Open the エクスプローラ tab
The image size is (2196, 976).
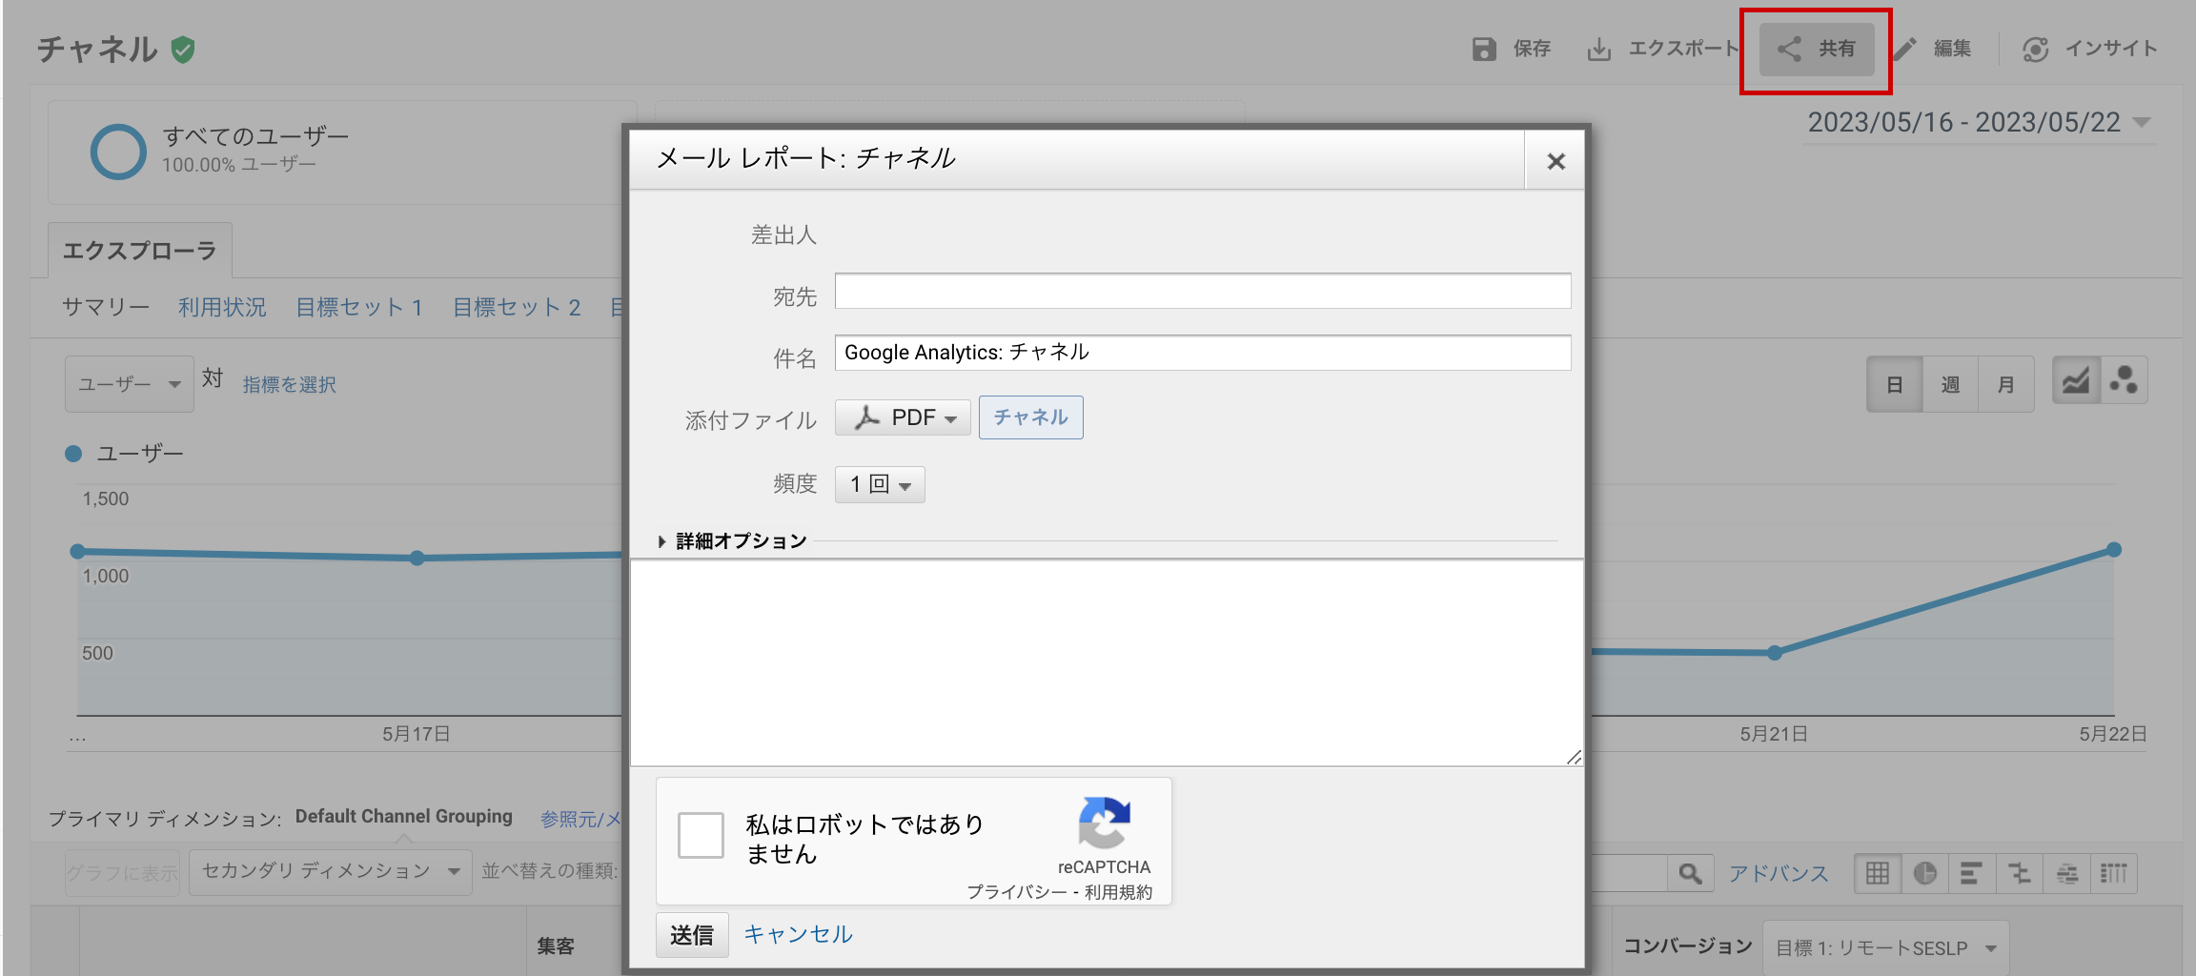140,251
